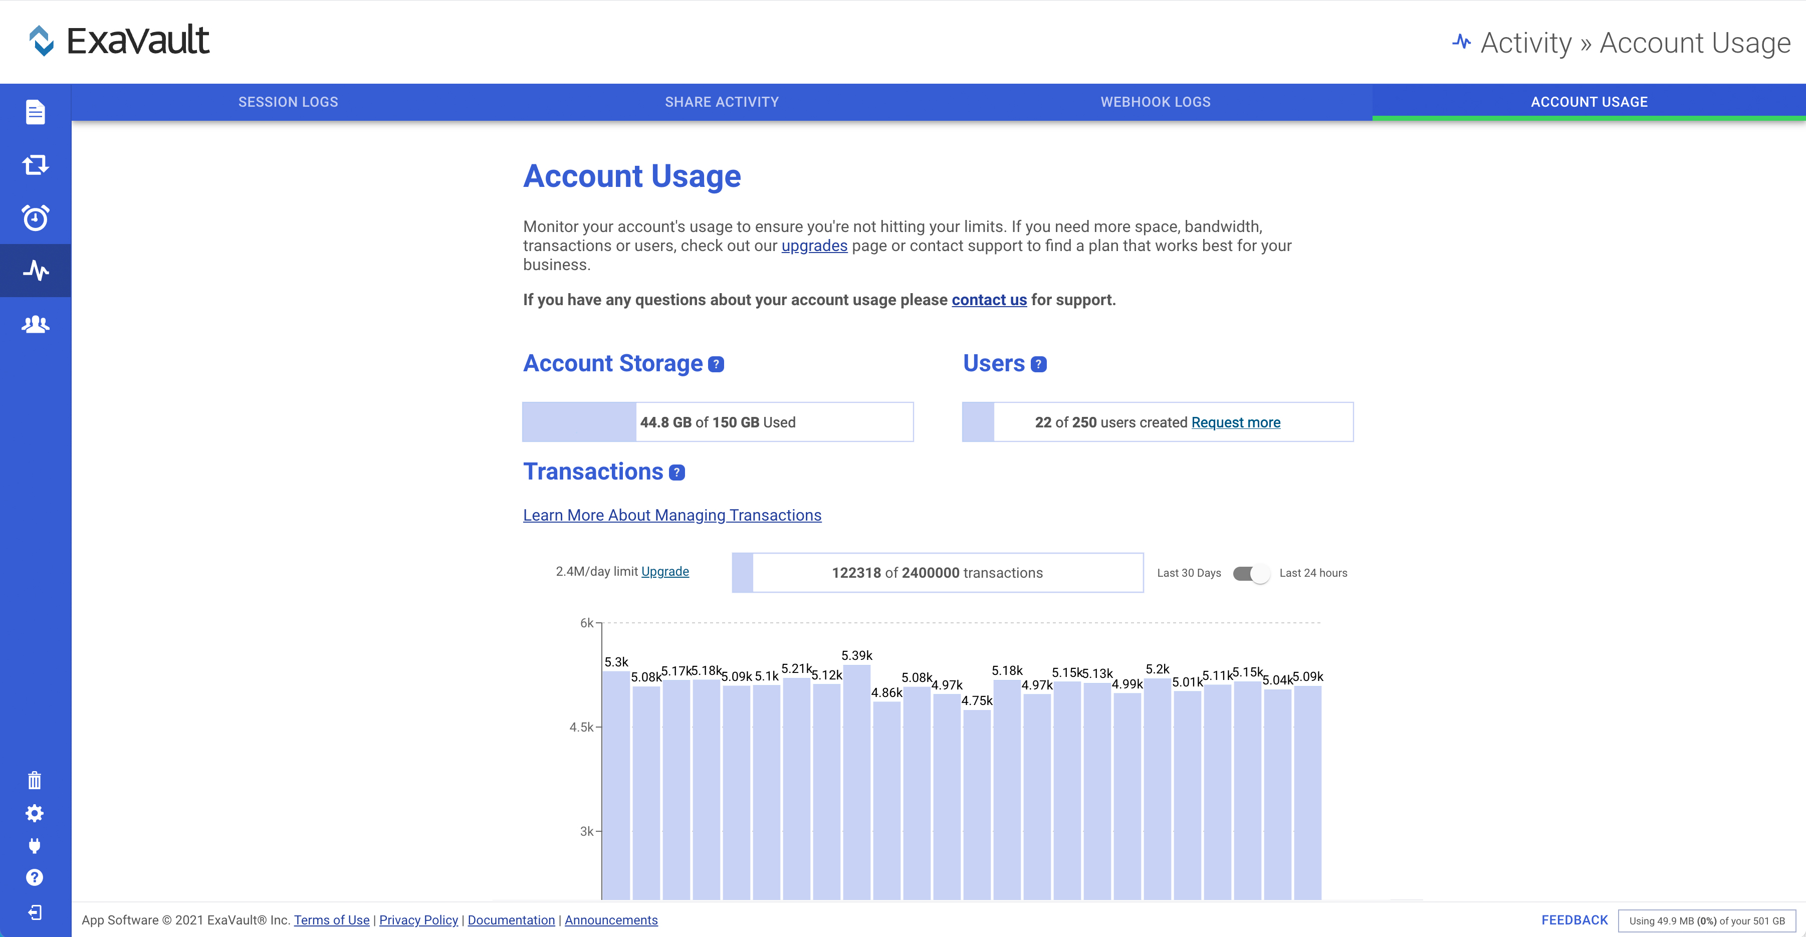Open the Users group sidebar icon
Viewport: 1806px width, 937px height.
(35, 325)
